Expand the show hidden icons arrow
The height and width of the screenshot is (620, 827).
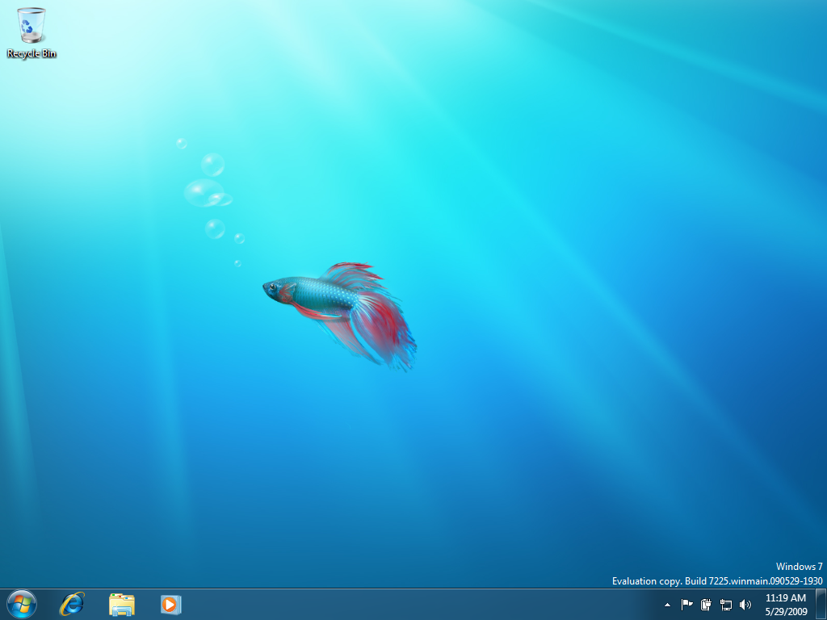pyautogui.click(x=667, y=604)
